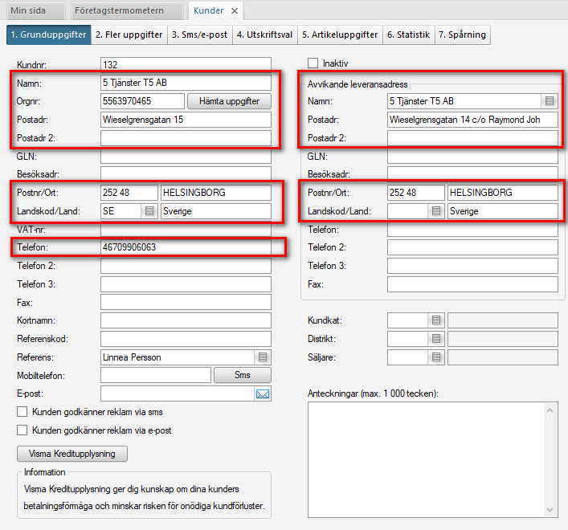This screenshot has height=530, width=568.
Task: Close the Kunder tab
Action: pyautogui.click(x=234, y=10)
